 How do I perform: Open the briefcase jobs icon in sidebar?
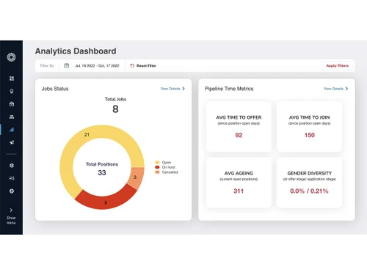point(12,104)
